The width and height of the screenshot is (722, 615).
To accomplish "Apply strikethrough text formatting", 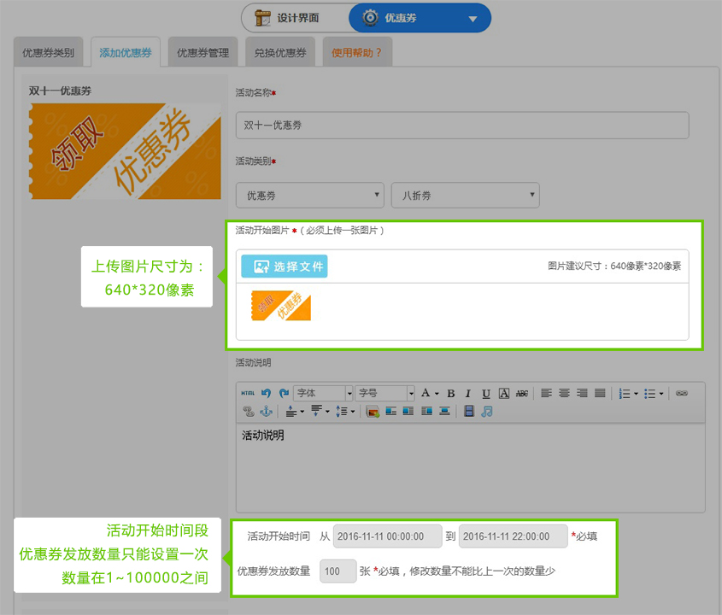I will (x=521, y=394).
